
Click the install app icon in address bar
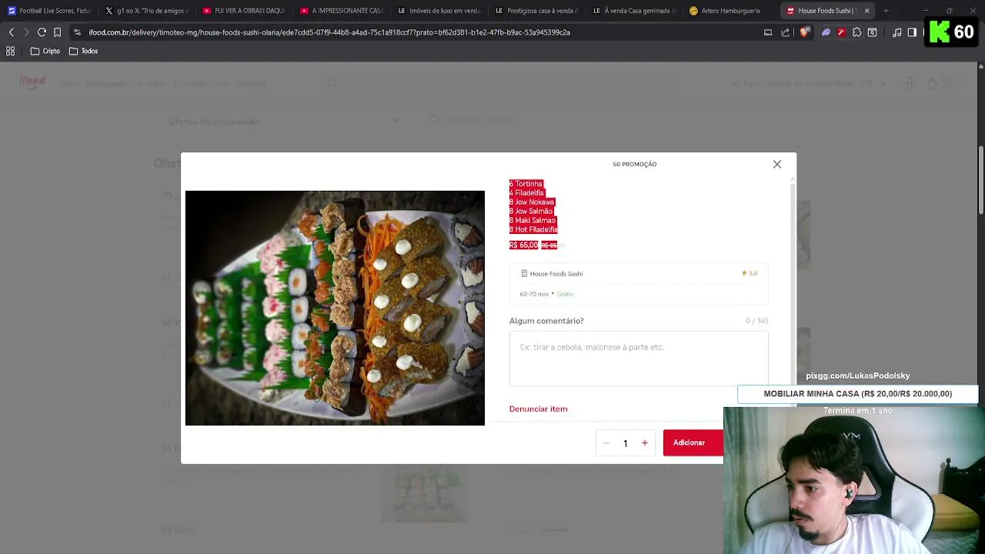(x=767, y=32)
